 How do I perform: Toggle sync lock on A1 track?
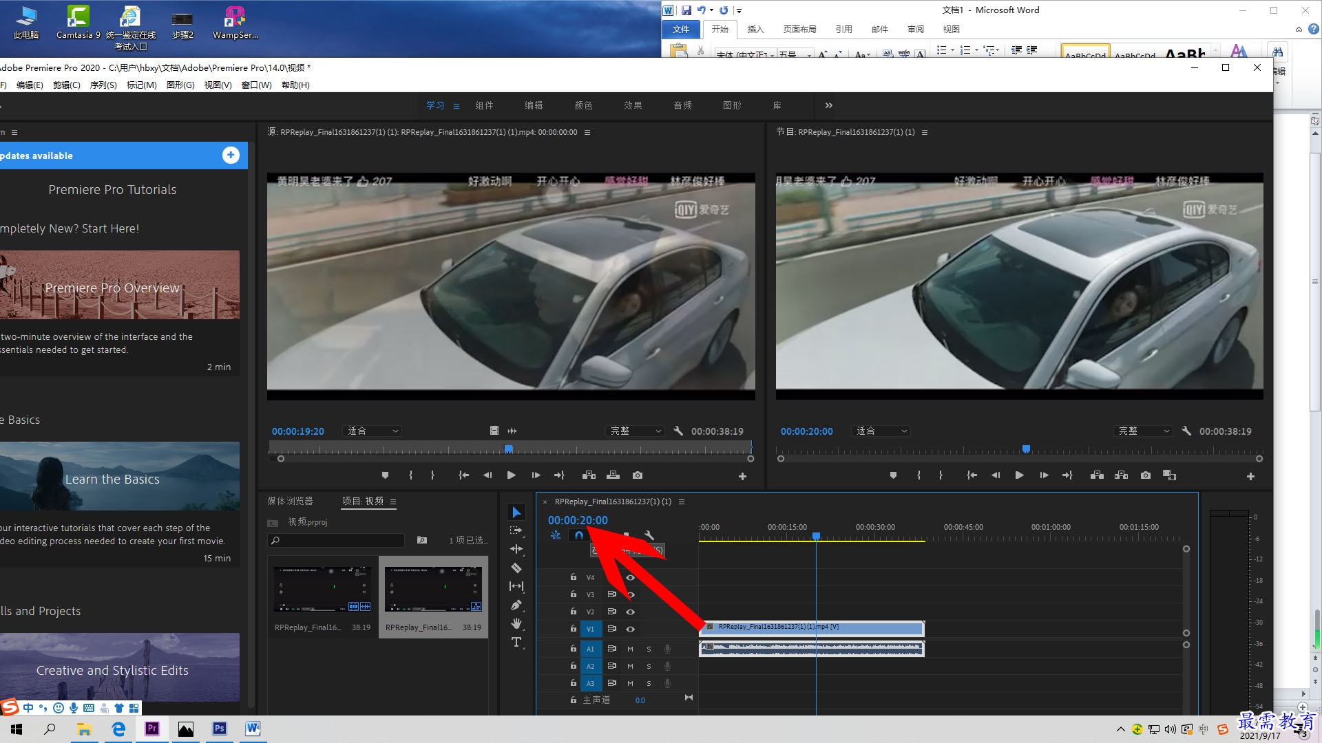tap(611, 649)
